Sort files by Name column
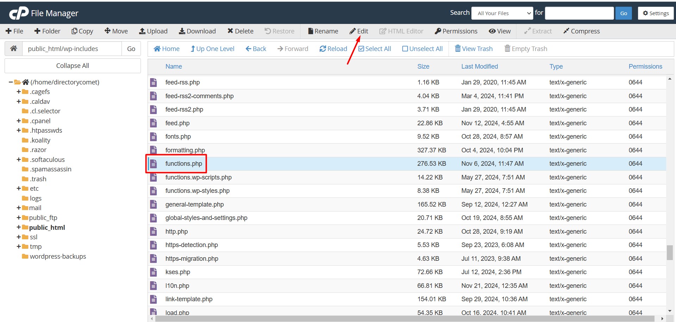 click(x=174, y=67)
